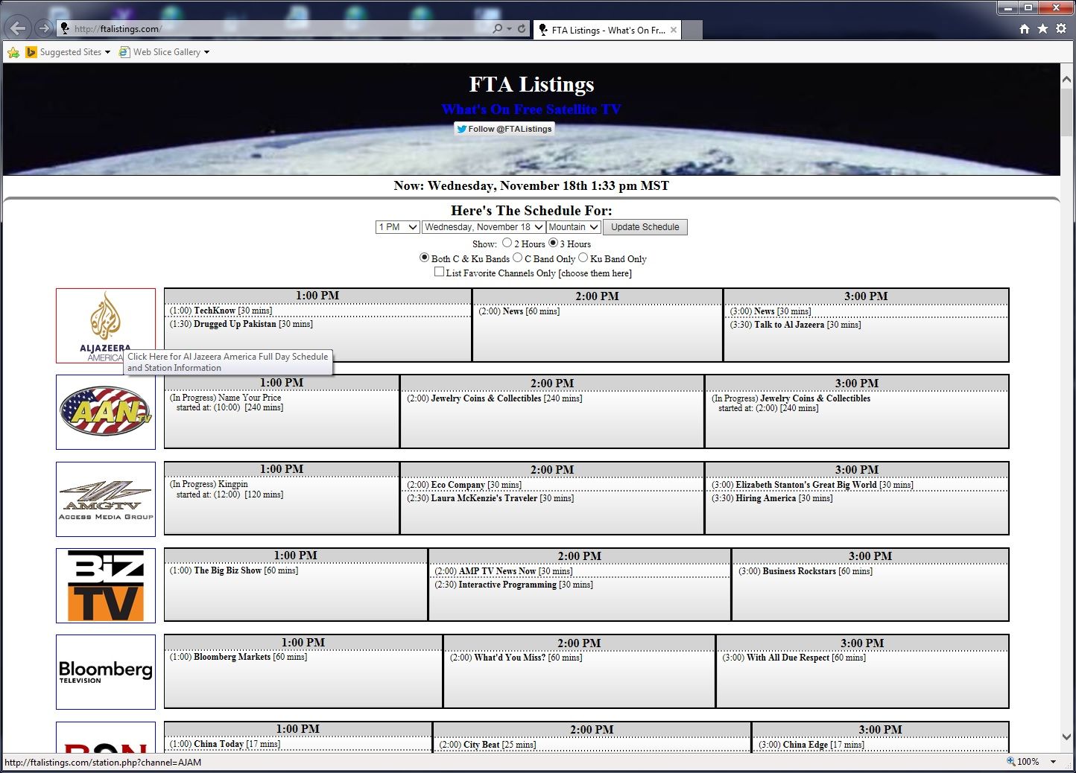Image resolution: width=1076 pixels, height=773 pixels.
Task: Click What'd You Miss? listing
Action: (510, 658)
